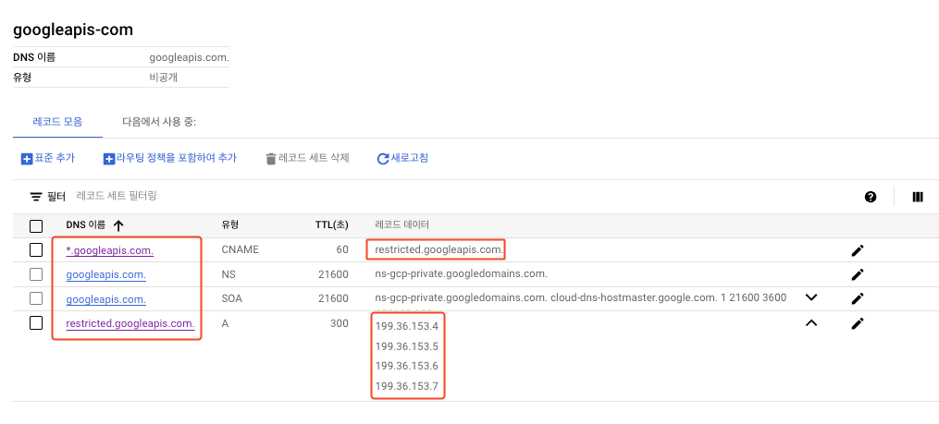Expand the SOA record data chevron
The height and width of the screenshot is (424, 939).
pyautogui.click(x=811, y=297)
